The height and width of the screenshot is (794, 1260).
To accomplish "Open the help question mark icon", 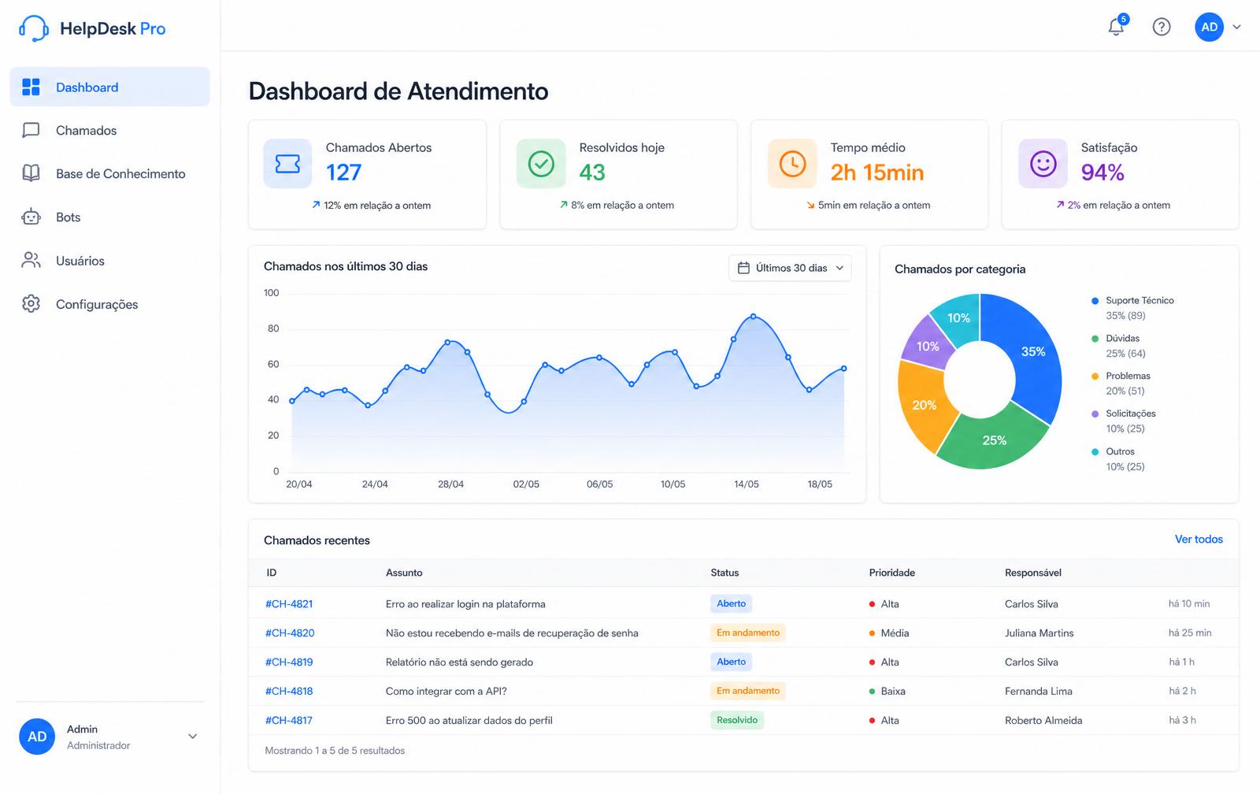I will pos(1162,28).
